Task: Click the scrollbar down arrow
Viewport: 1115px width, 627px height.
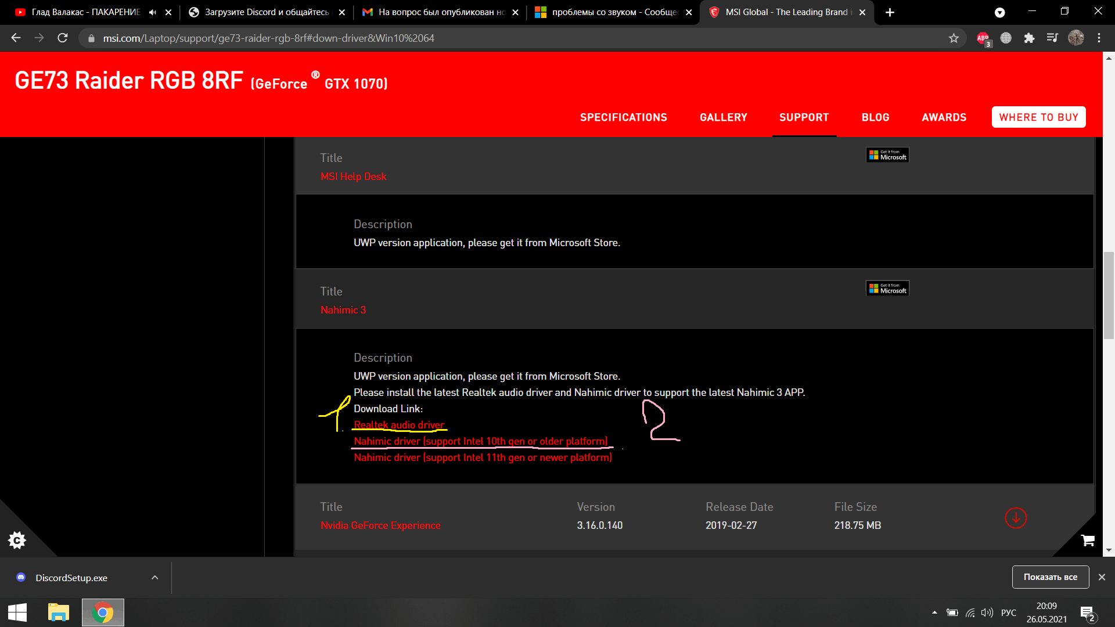Action: click(x=1109, y=550)
